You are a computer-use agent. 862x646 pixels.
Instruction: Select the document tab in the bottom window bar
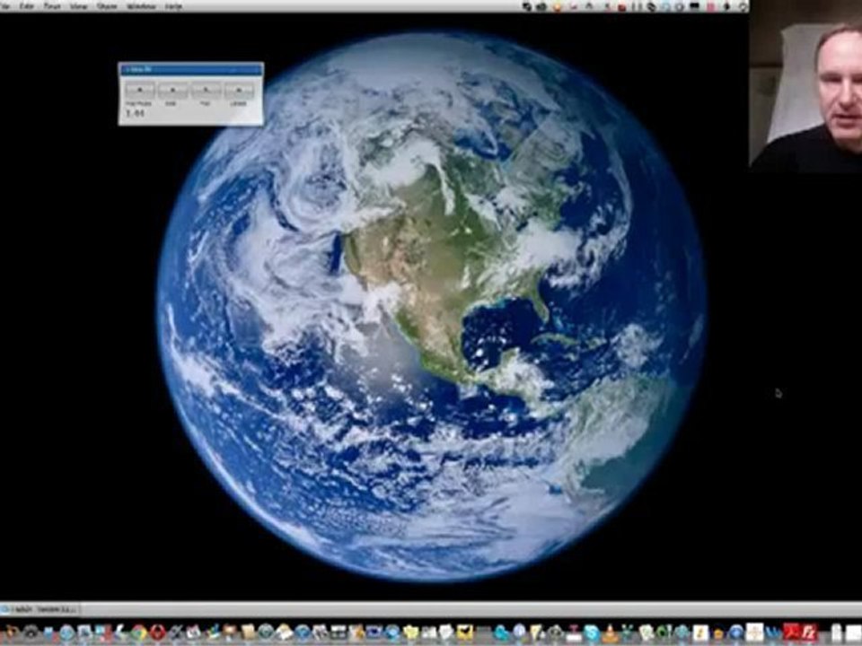40,609
